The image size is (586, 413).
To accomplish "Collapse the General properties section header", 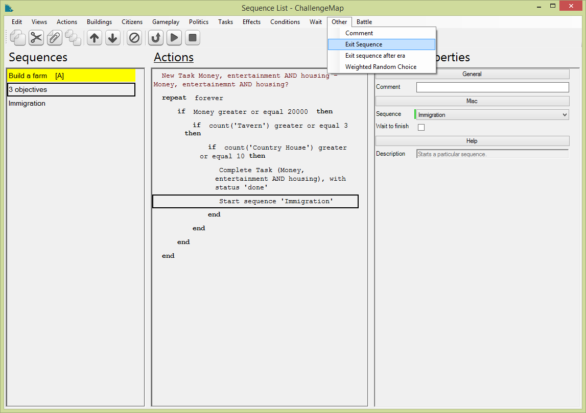I will (472, 74).
